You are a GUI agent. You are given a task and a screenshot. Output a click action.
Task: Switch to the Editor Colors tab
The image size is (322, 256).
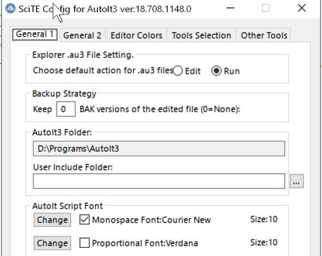(137, 35)
